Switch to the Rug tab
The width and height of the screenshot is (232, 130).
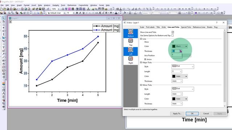click(x=216, y=27)
